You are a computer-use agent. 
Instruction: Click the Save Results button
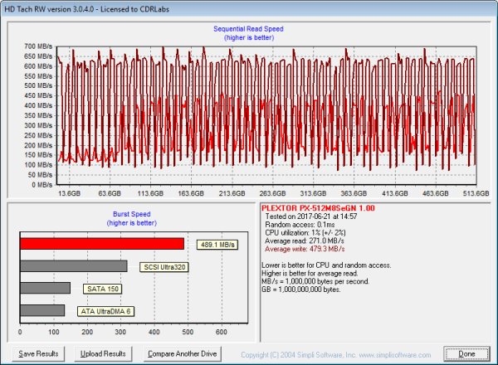tap(39, 353)
